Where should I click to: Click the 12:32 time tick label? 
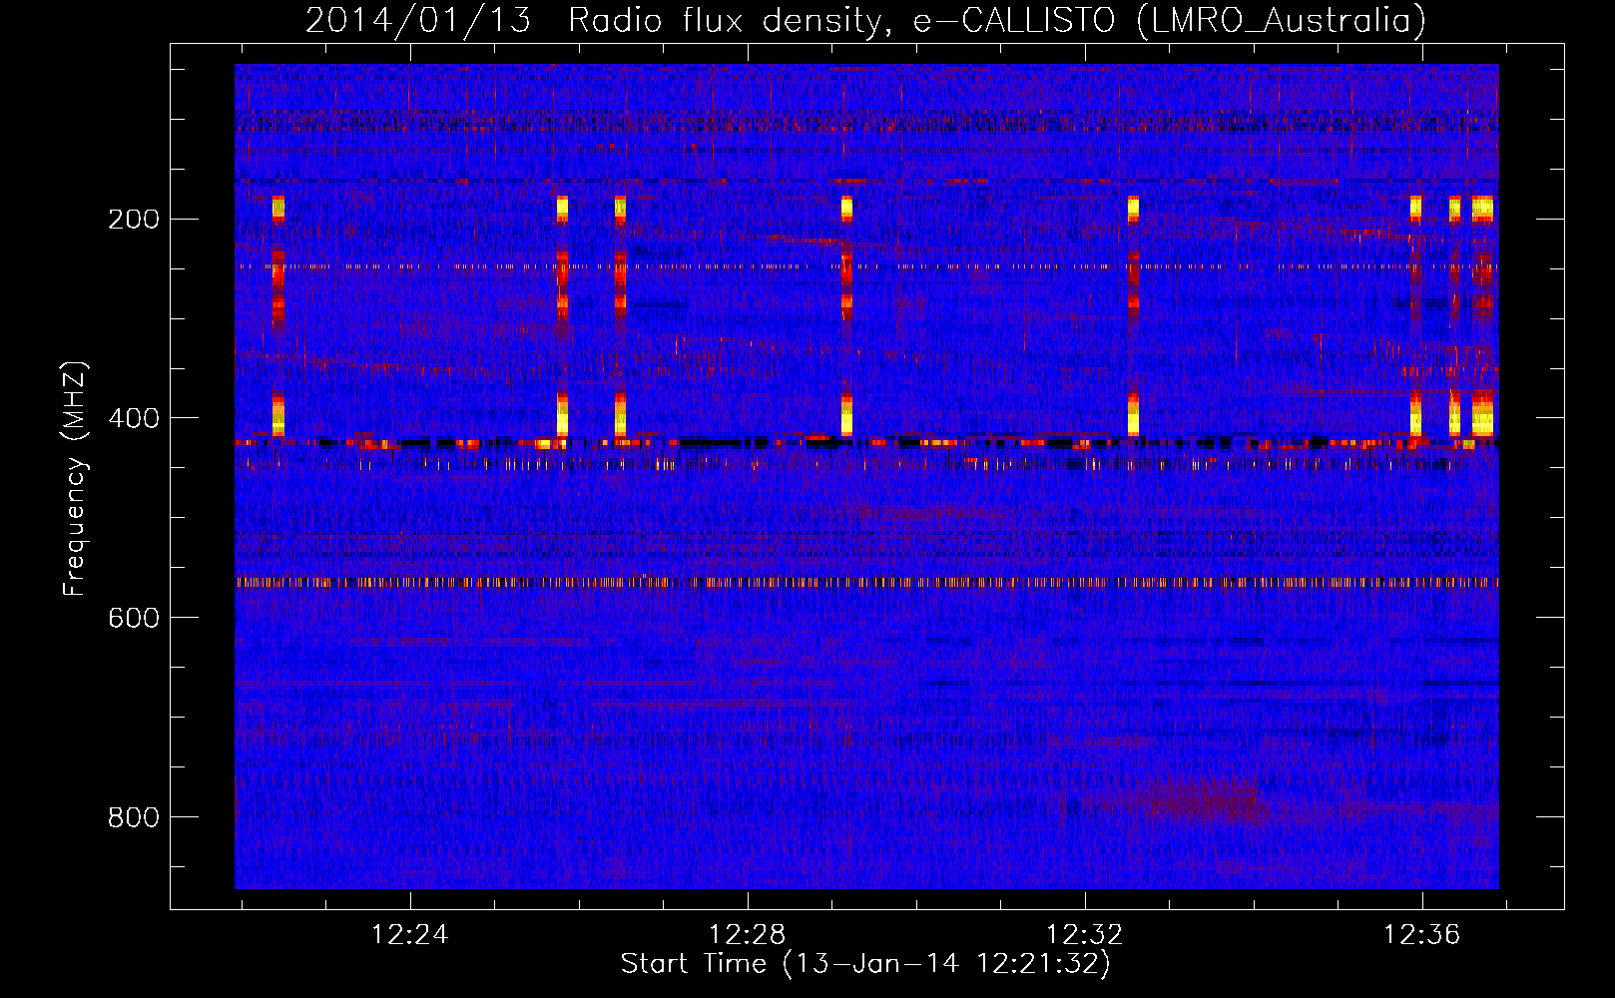click(1084, 935)
